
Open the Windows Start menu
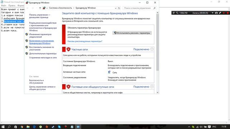3,126
